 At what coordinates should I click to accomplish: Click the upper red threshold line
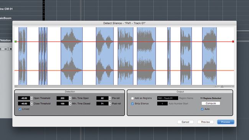[x=124, y=42]
